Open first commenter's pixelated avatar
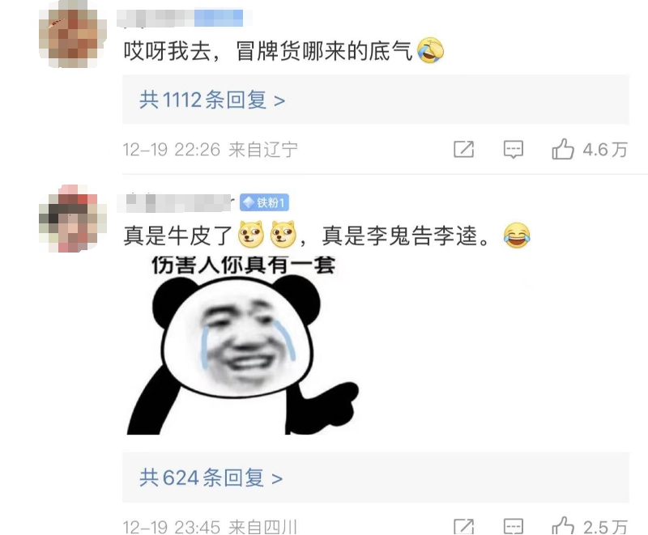Image resolution: width=648 pixels, height=535 pixels. tap(73, 35)
